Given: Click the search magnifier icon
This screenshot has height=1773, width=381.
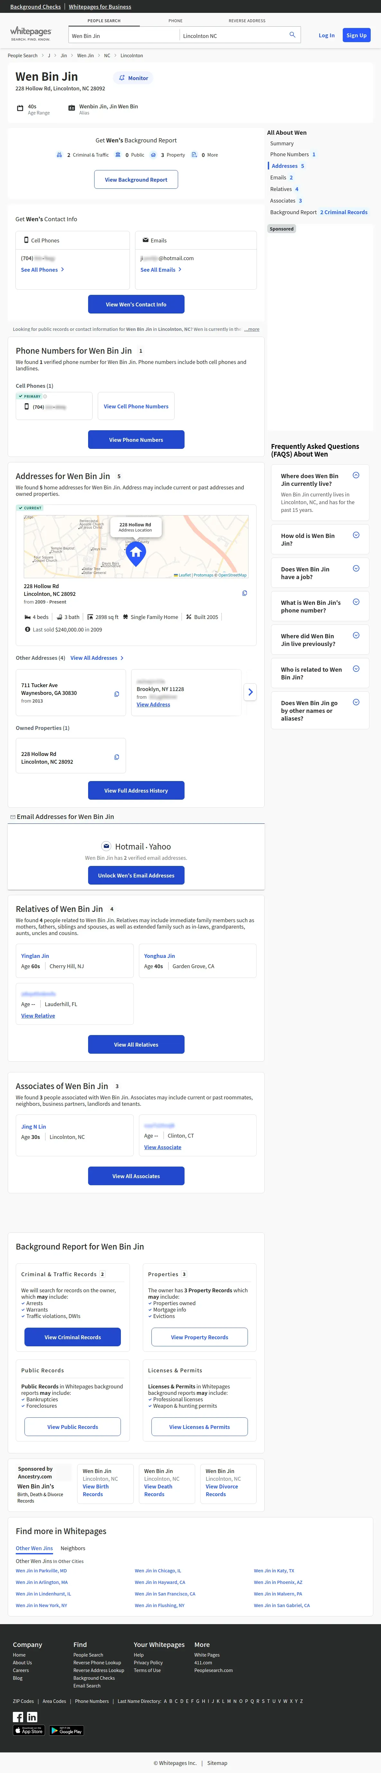Looking at the screenshot, I should (292, 35).
